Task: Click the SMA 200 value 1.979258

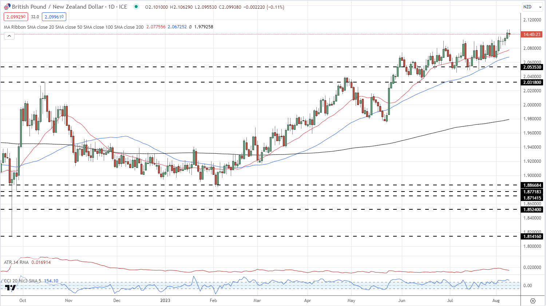Action: tap(203, 27)
